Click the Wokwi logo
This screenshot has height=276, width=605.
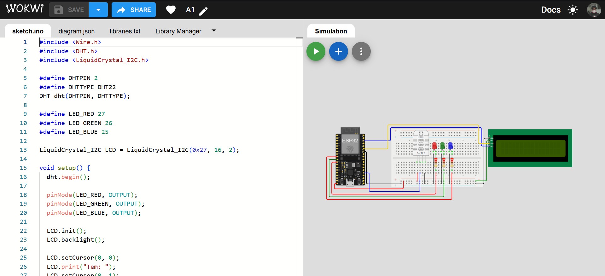tap(25, 9)
